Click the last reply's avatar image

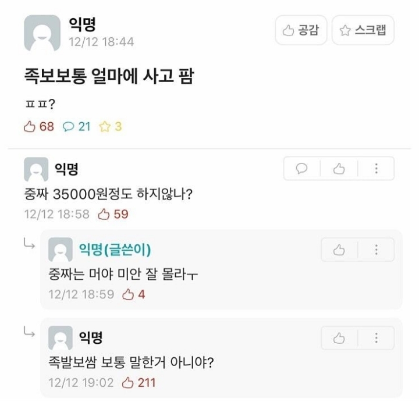click(x=61, y=338)
